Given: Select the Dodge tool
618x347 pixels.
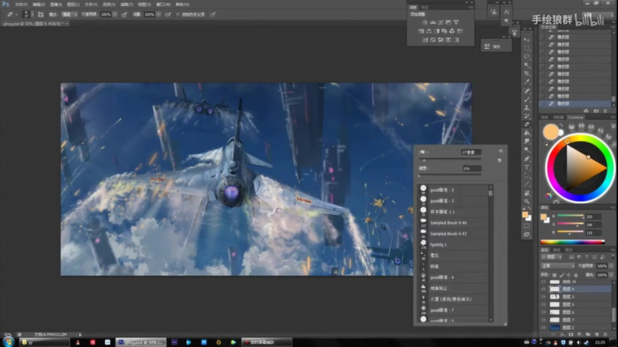Looking at the screenshot, I should pyautogui.click(x=527, y=150).
